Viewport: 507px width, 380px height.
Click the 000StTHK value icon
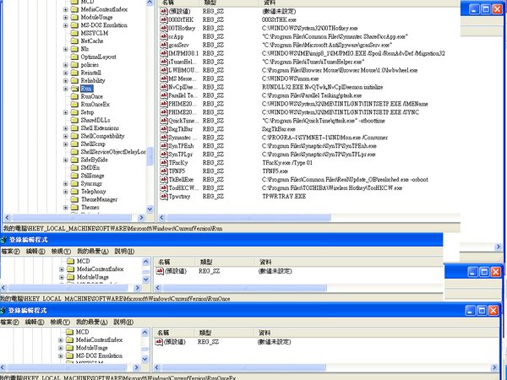(164, 19)
